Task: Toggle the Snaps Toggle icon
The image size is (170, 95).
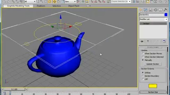Action: click(x=92, y=2)
